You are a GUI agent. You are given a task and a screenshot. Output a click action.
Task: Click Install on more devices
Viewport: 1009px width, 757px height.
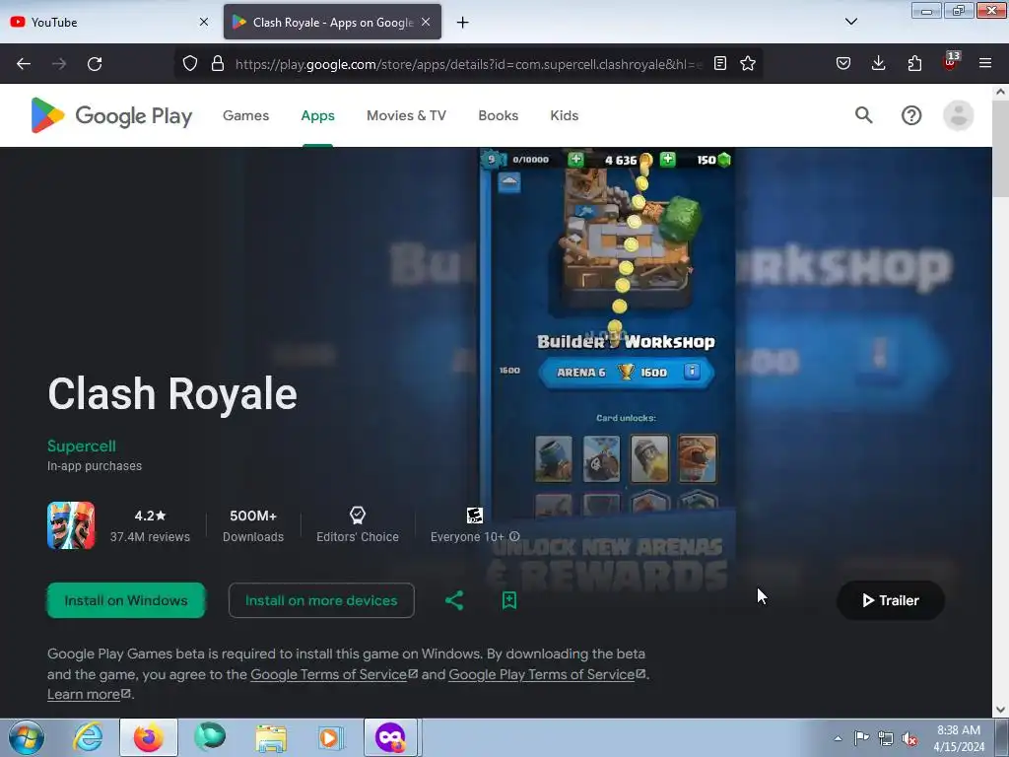point(321,600)
